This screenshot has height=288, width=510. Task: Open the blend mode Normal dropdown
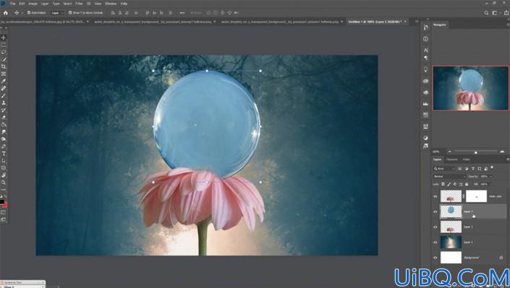coord(449,176)
